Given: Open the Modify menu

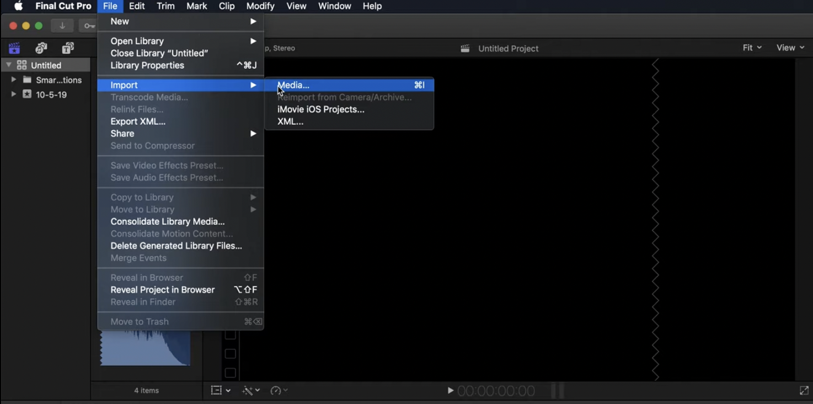Looking at the screenshot, I should (260, 6).
